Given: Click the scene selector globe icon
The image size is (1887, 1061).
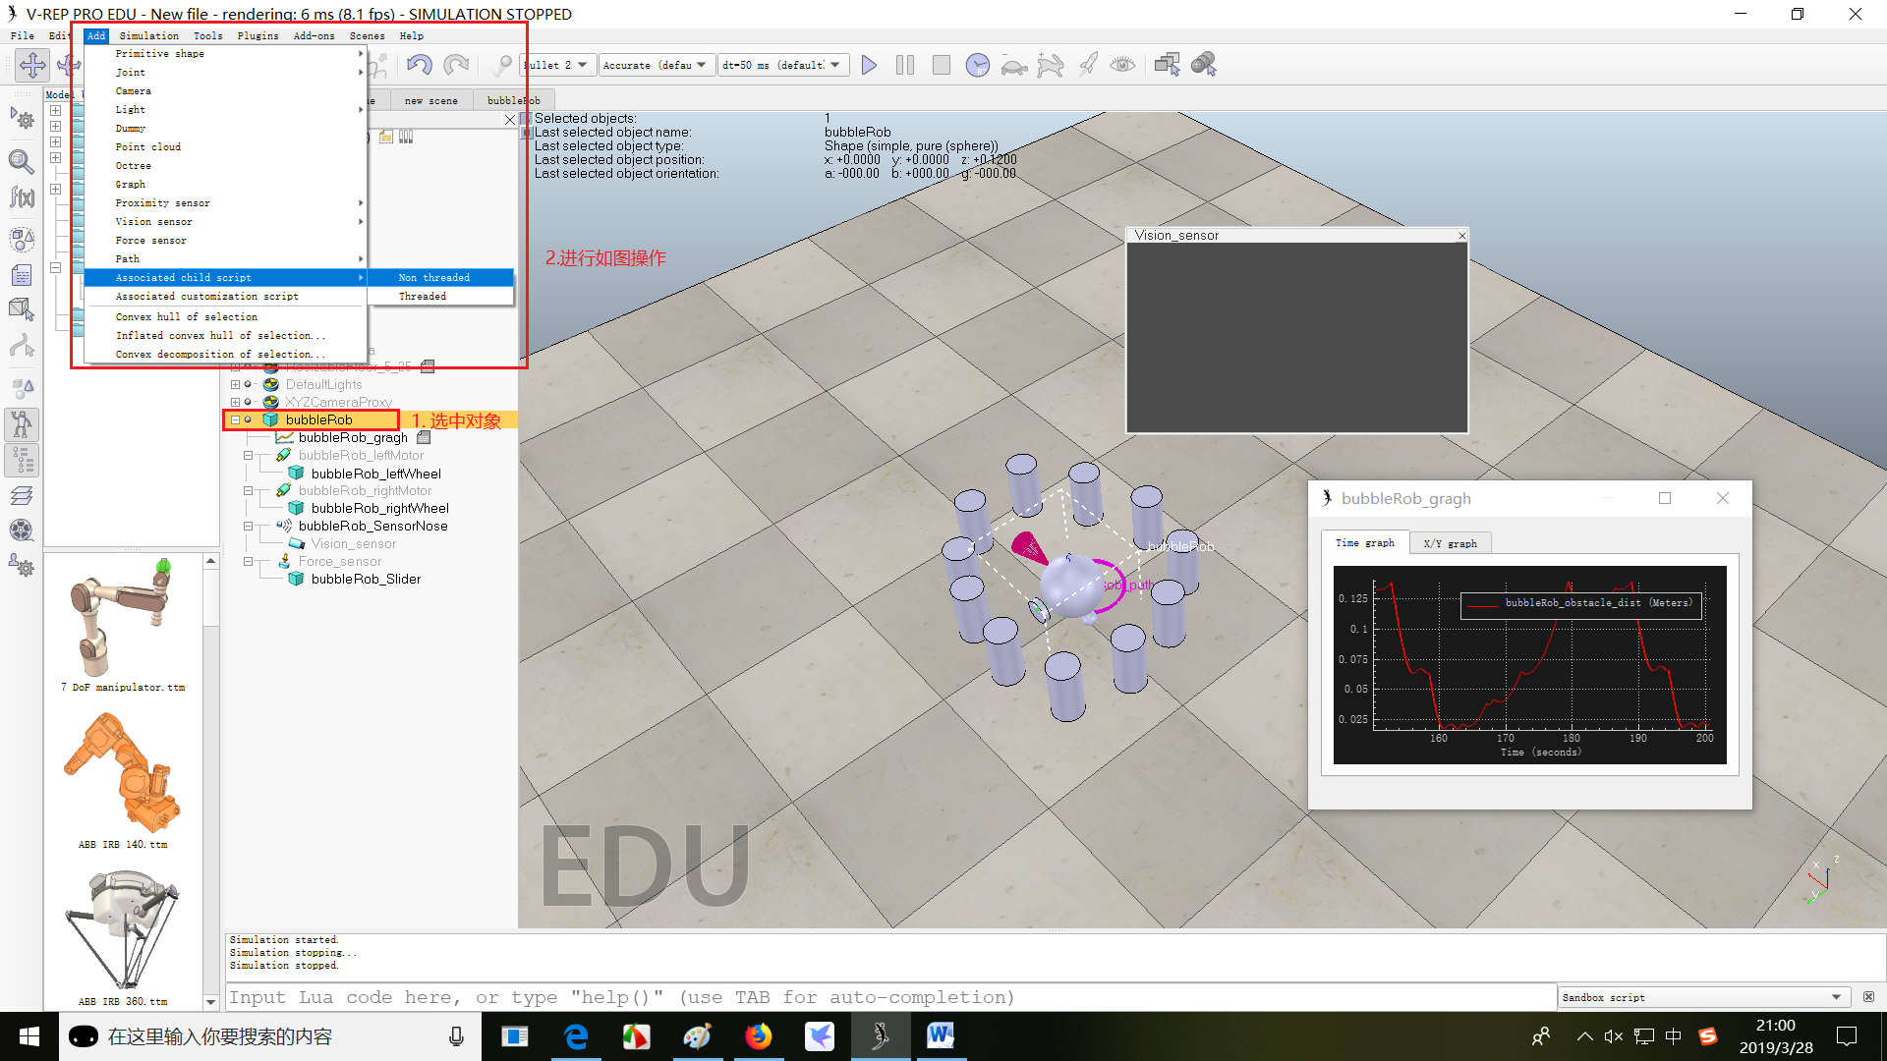Looking at the screenshot, I should (x=1204, y=65).
